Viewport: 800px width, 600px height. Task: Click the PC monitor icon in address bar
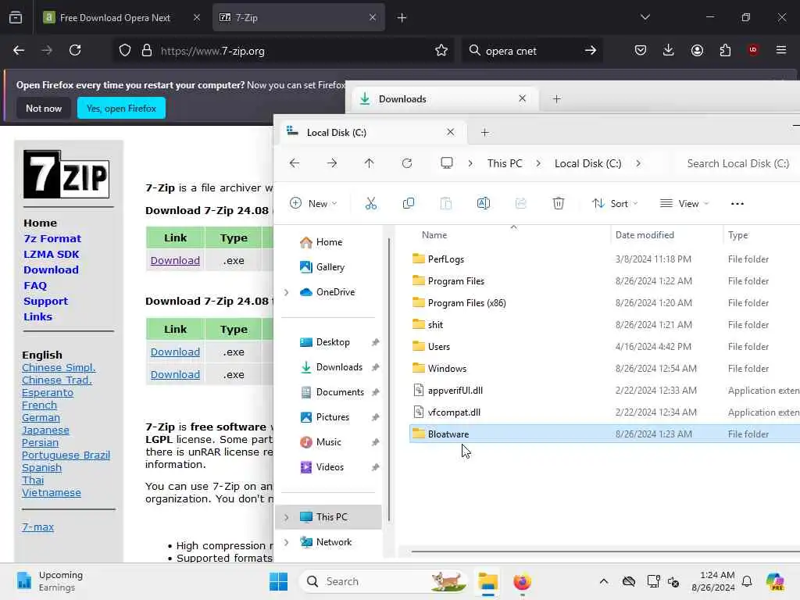pyautogui.click(x=446, y=163)
